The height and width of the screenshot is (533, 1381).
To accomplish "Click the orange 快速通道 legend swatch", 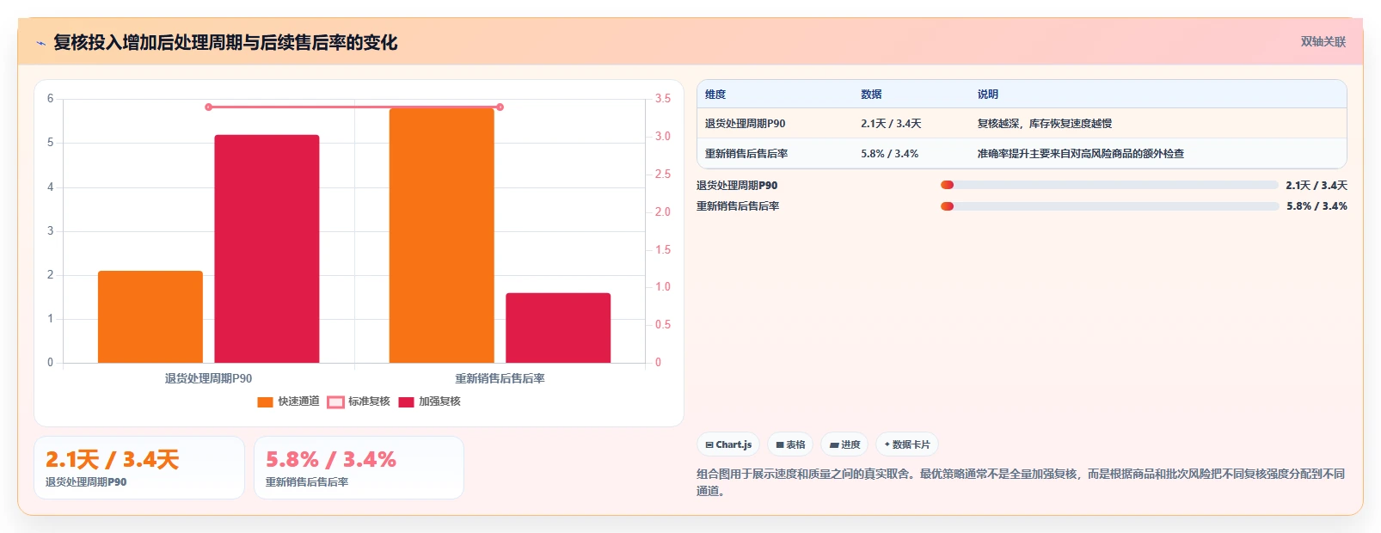I will [265, 402].
